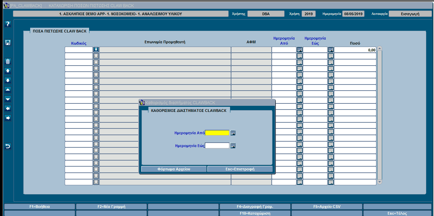Viewport: 434px width, 216px height.
Task: Click the dialog title bar icon
Action: point(142,102)
